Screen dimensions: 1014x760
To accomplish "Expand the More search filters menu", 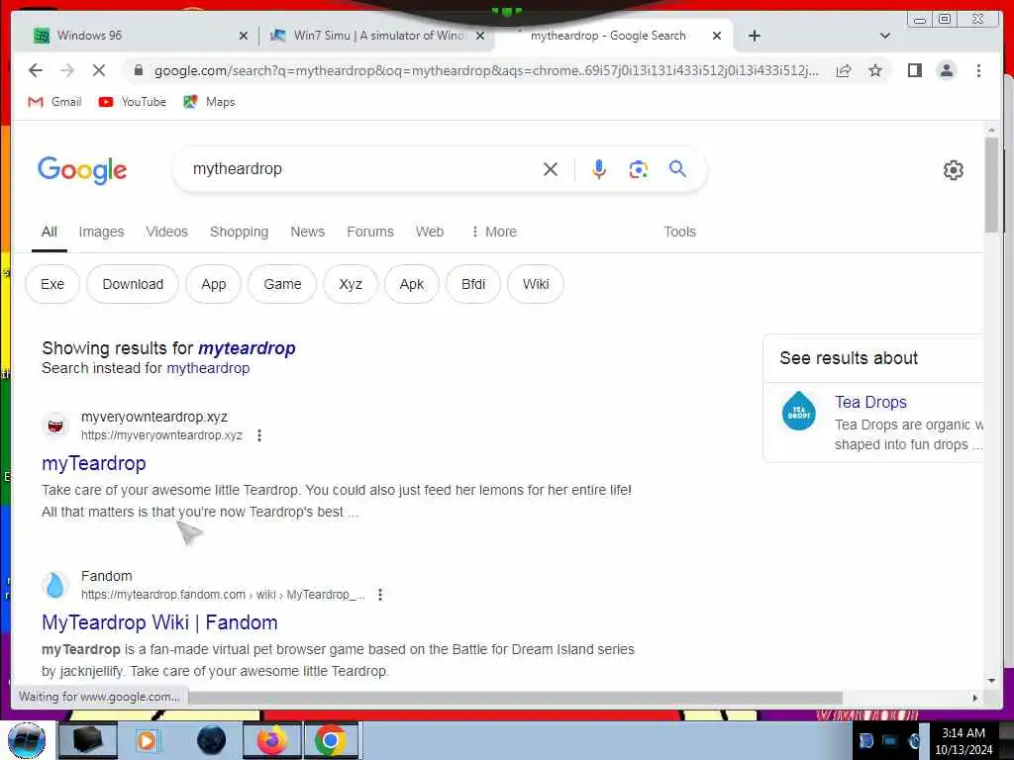I will [x=494, y=232].
